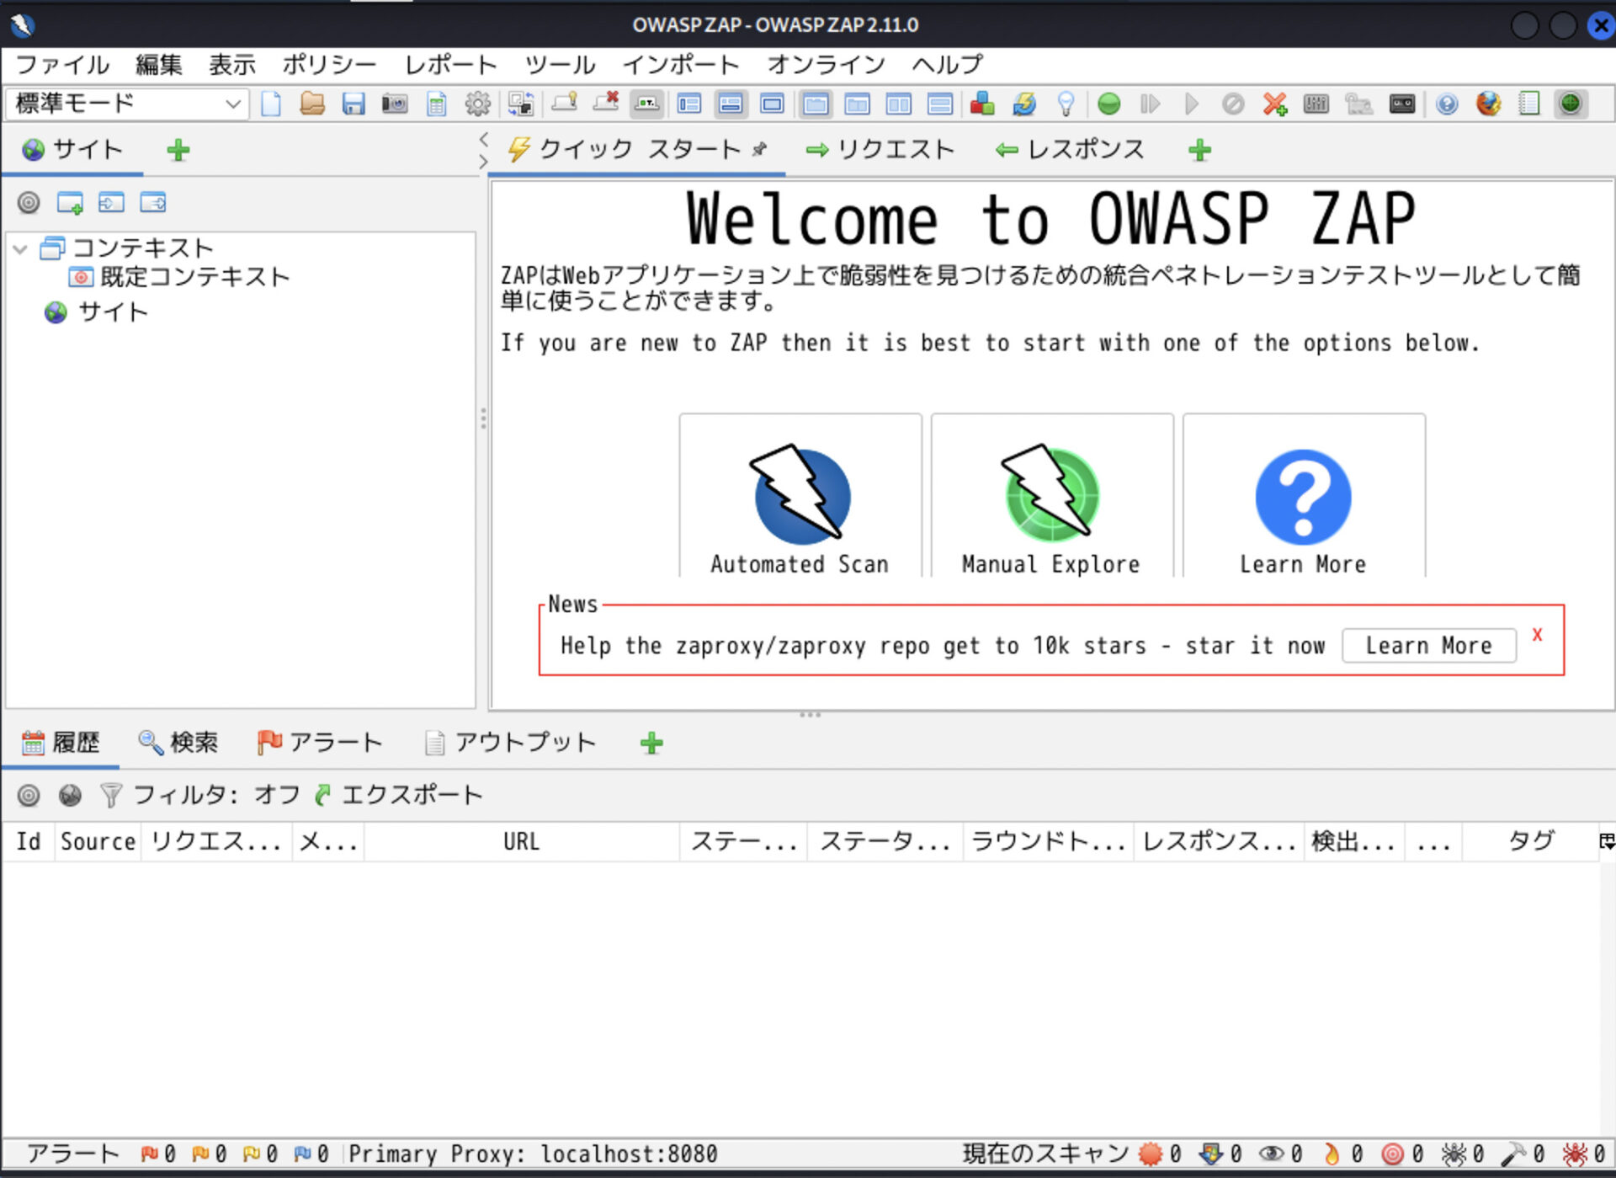This screenshot has width=1616, height=1178.
Task: Select request above response panels icon
Action: (940, 104)
